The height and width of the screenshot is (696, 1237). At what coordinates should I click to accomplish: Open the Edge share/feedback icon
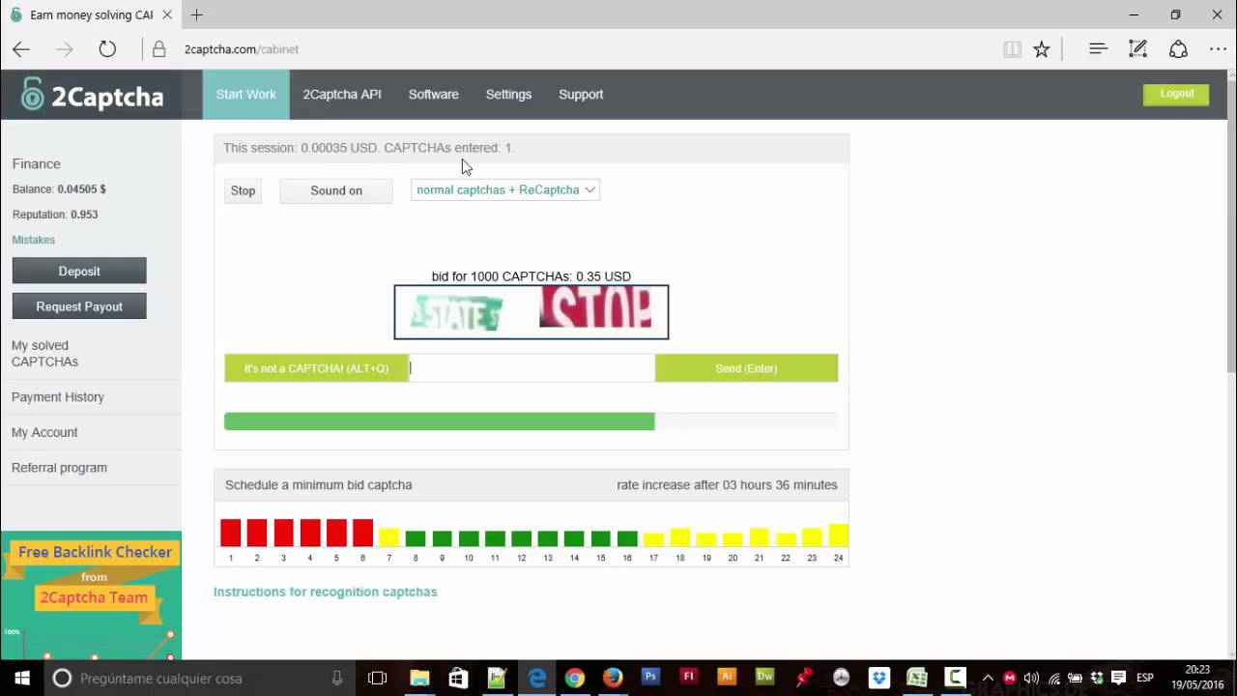(x=1178, y=49)
